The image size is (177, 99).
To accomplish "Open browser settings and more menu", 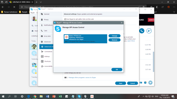I will 174,7.
